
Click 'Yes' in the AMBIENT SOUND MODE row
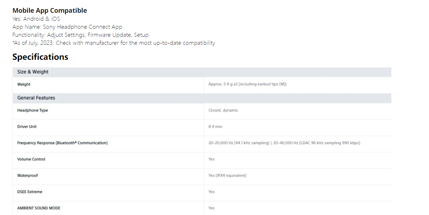click(x=211, y=208)
